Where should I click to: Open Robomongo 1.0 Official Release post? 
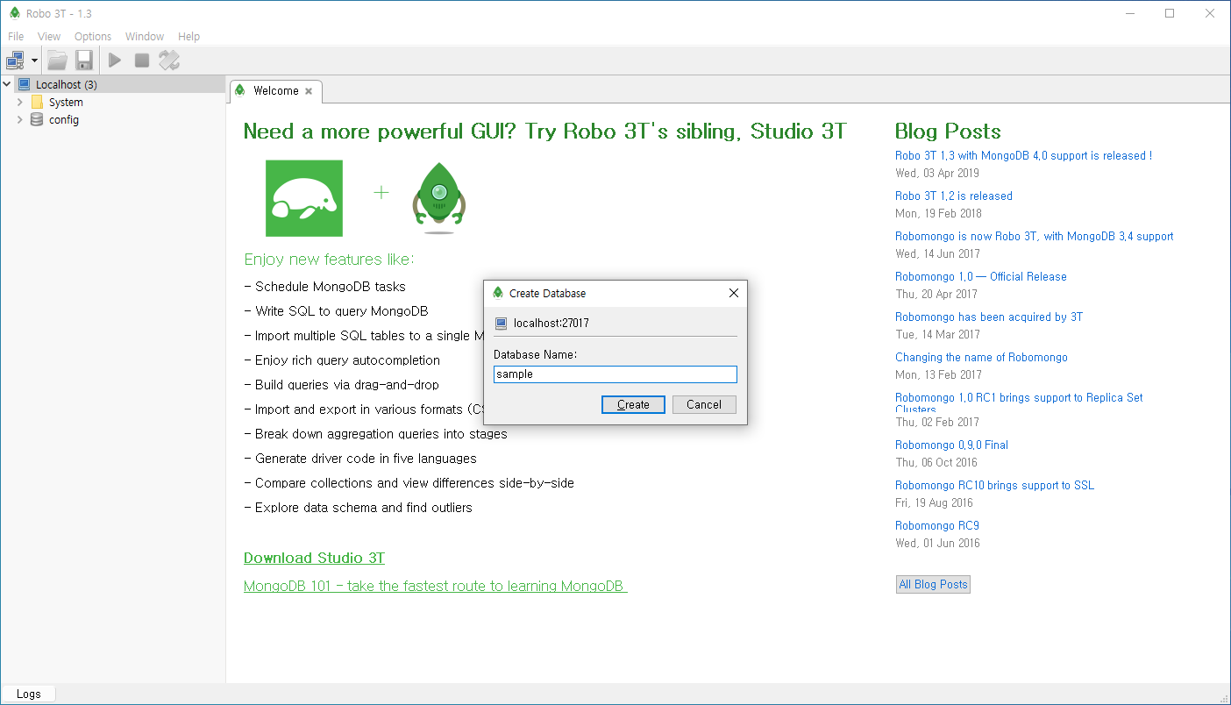pyautogui.click(x=981, y=276)
